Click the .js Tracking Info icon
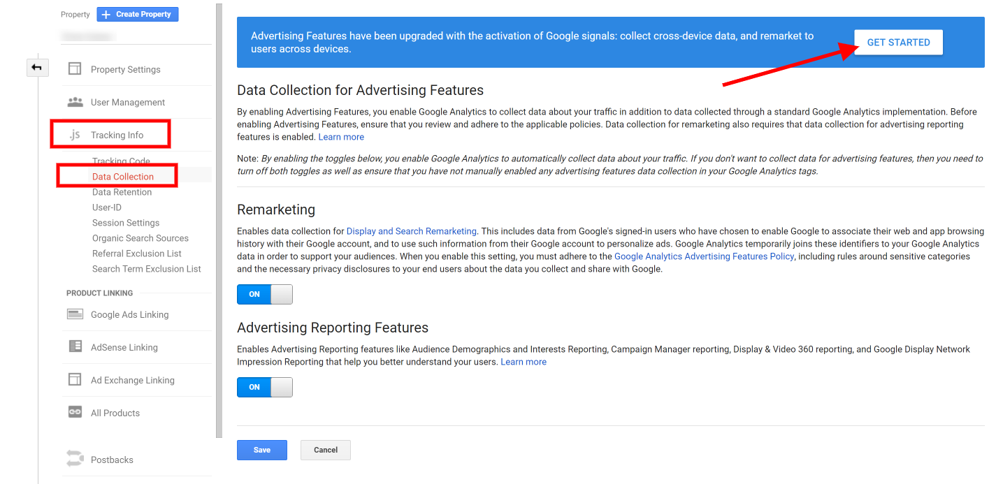This screenshot has height=484, width=989. pos(75,135)
